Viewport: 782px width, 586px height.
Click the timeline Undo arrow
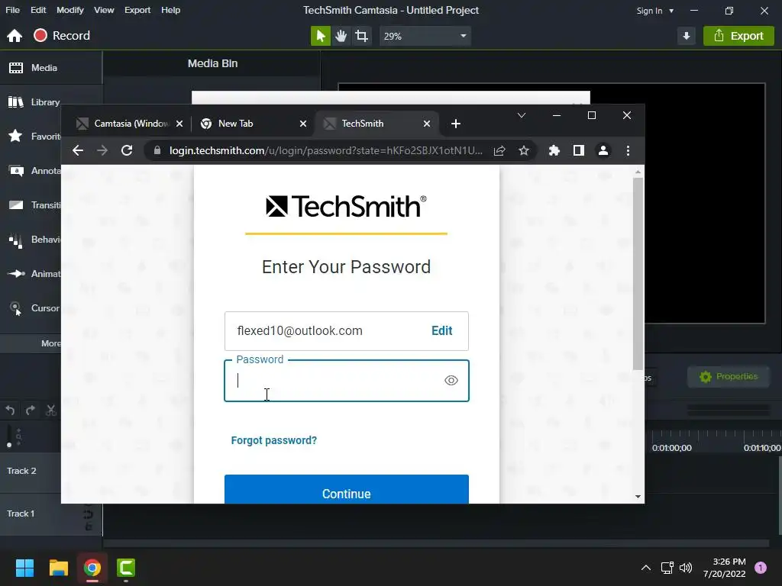coord(10,410)
